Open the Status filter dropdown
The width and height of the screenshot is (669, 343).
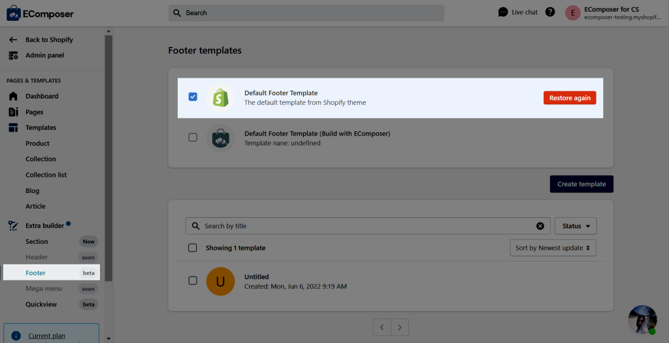[x=576, y=226]
